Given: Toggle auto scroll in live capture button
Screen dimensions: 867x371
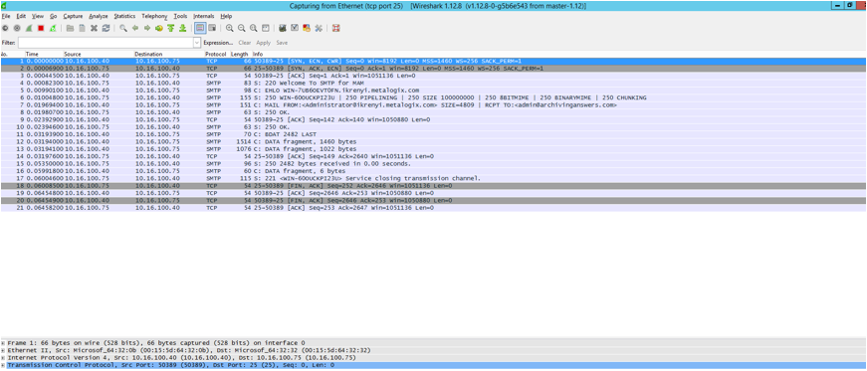Looking at the screenshot, I should [212, 28].
